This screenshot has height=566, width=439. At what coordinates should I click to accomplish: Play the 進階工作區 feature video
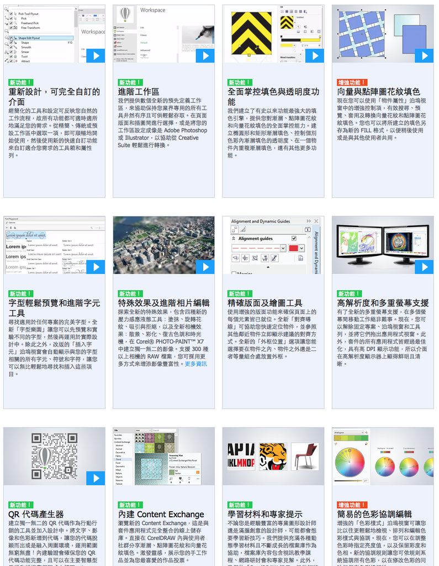click(x=205, y=56)
